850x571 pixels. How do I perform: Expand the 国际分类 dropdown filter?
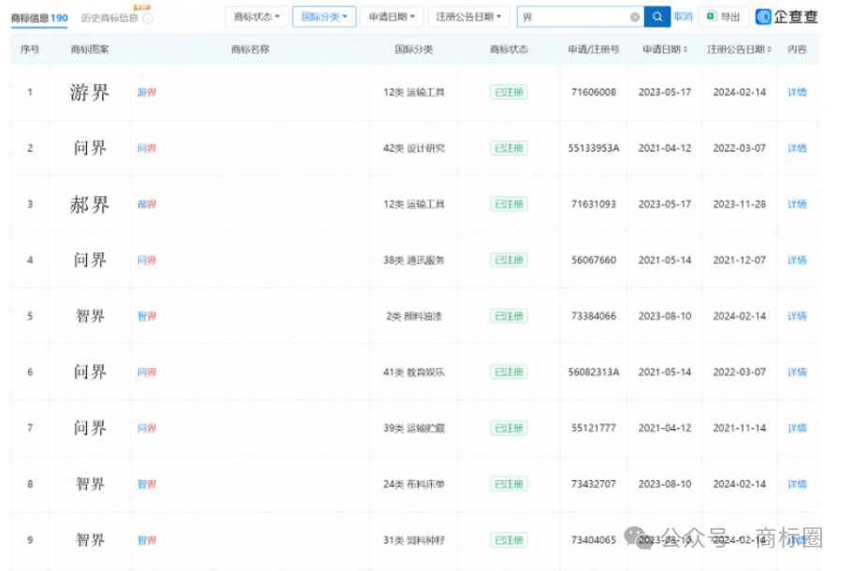pyautogui.click(x=324, y=17)
